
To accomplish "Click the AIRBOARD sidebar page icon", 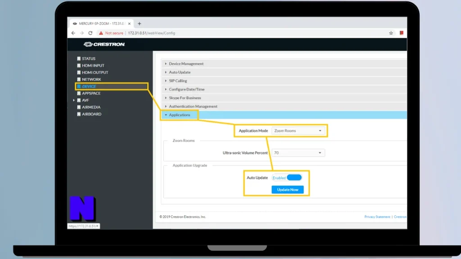I will click(x=79, y=114).
